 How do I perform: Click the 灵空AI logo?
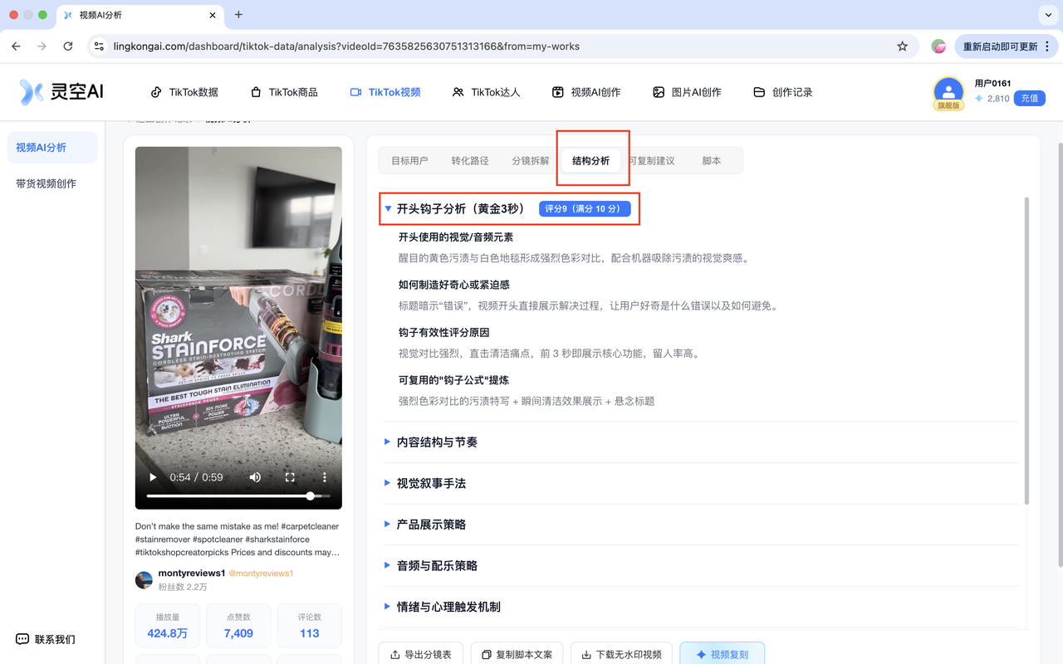[x=62, y=92]
